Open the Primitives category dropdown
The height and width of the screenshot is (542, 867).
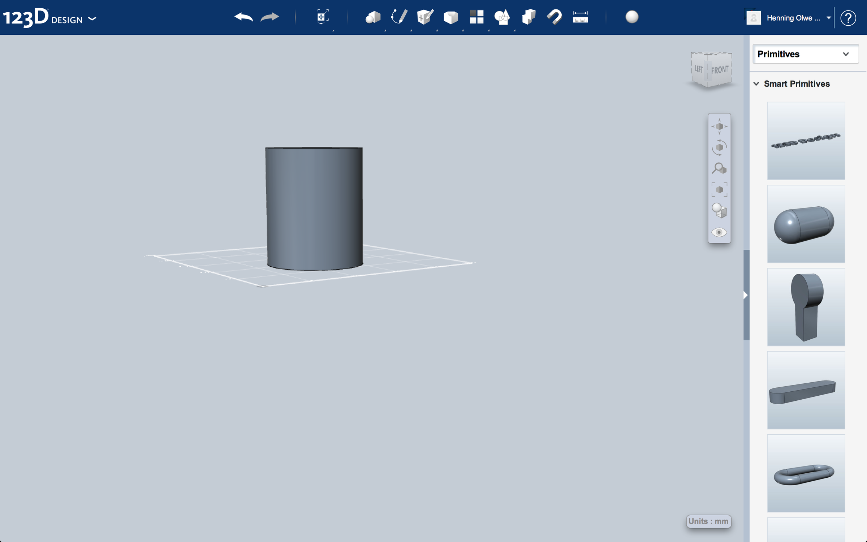806,54
